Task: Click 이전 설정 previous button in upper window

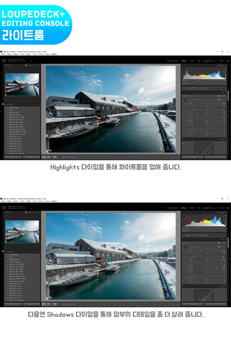Action: (192, 157)
